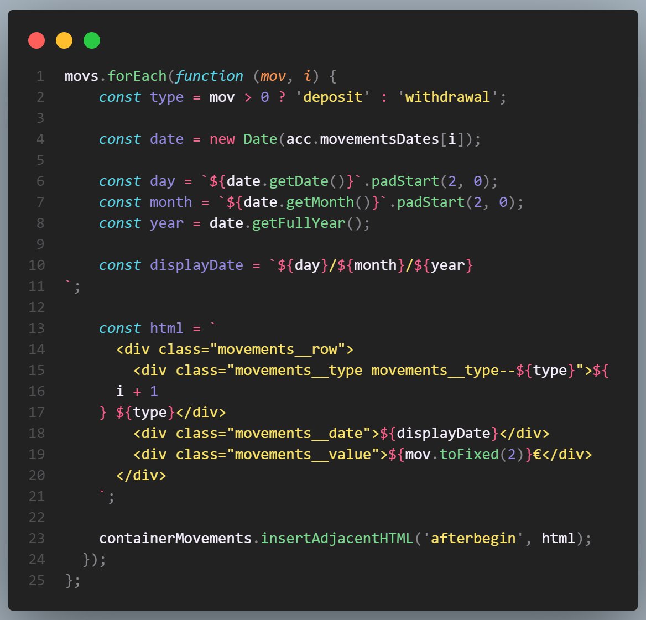Click 'padStart' on line 7

[x=430, y=202]
